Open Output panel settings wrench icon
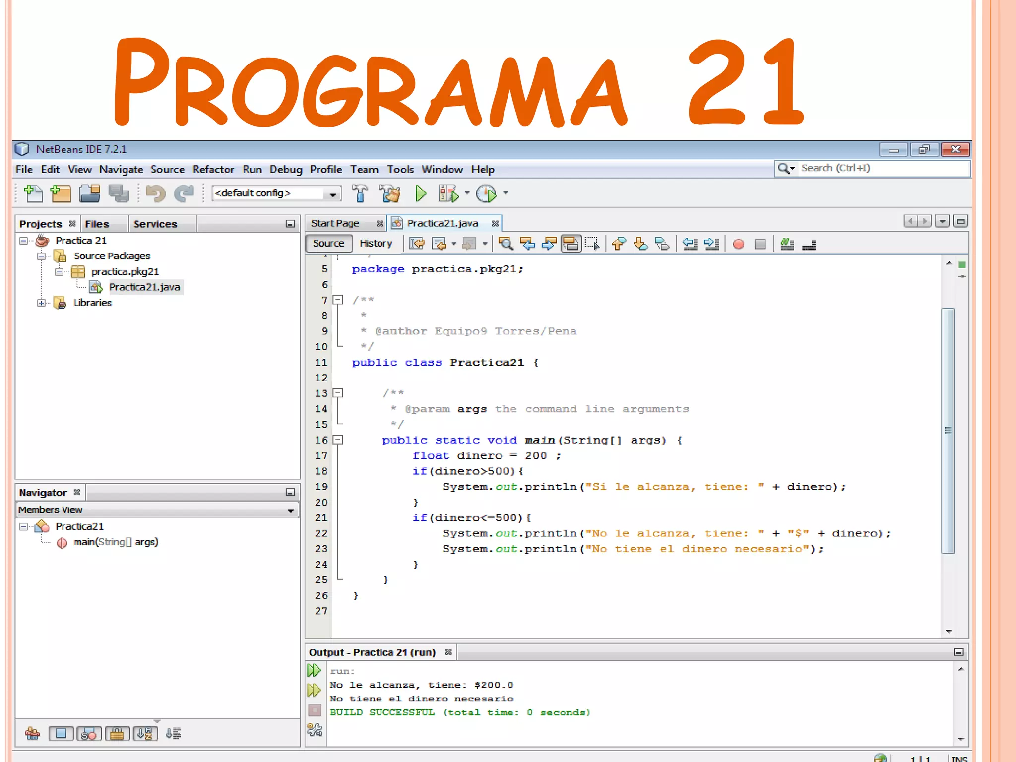 pyautogui.click(x=315, y=729)
